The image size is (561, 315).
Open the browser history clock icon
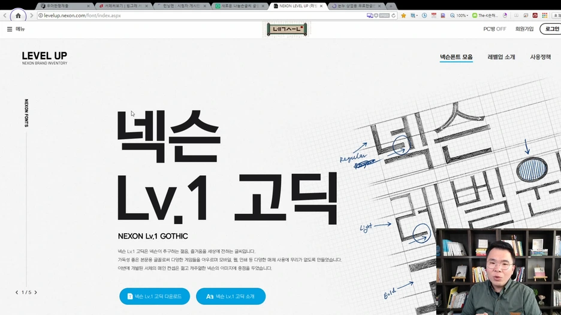coord(424,16)
